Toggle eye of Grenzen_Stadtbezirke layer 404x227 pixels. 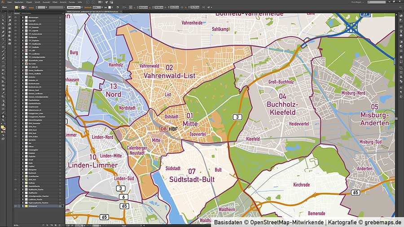click(x=15, y=70)
